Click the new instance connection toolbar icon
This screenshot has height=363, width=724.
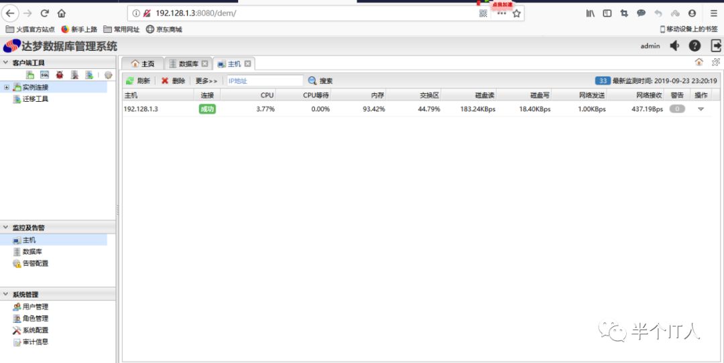pyautogui.click(x=30, y=75)
